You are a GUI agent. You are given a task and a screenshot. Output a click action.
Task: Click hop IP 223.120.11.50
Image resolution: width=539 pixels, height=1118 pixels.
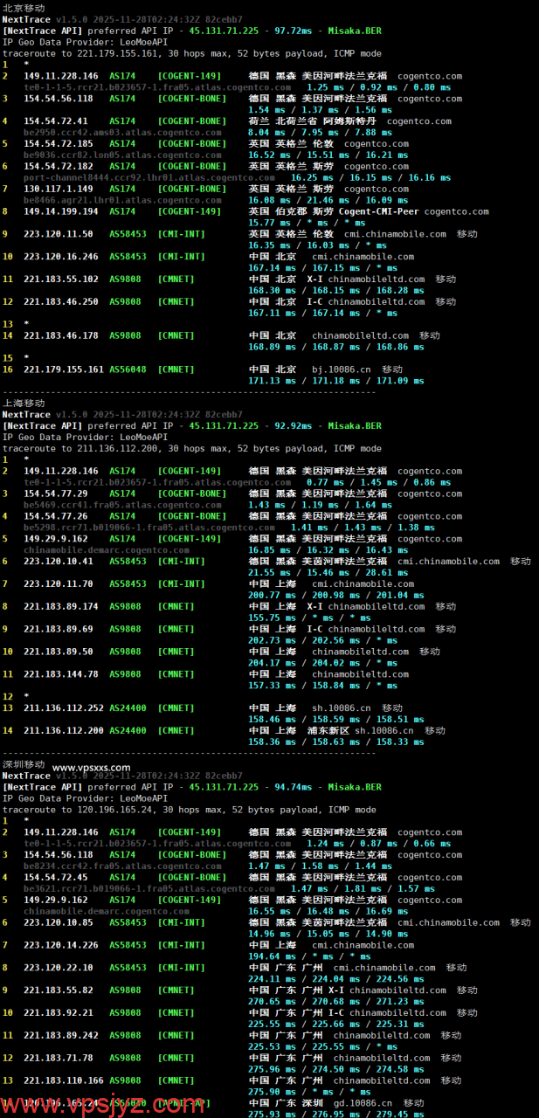click(x=59, y=234)
